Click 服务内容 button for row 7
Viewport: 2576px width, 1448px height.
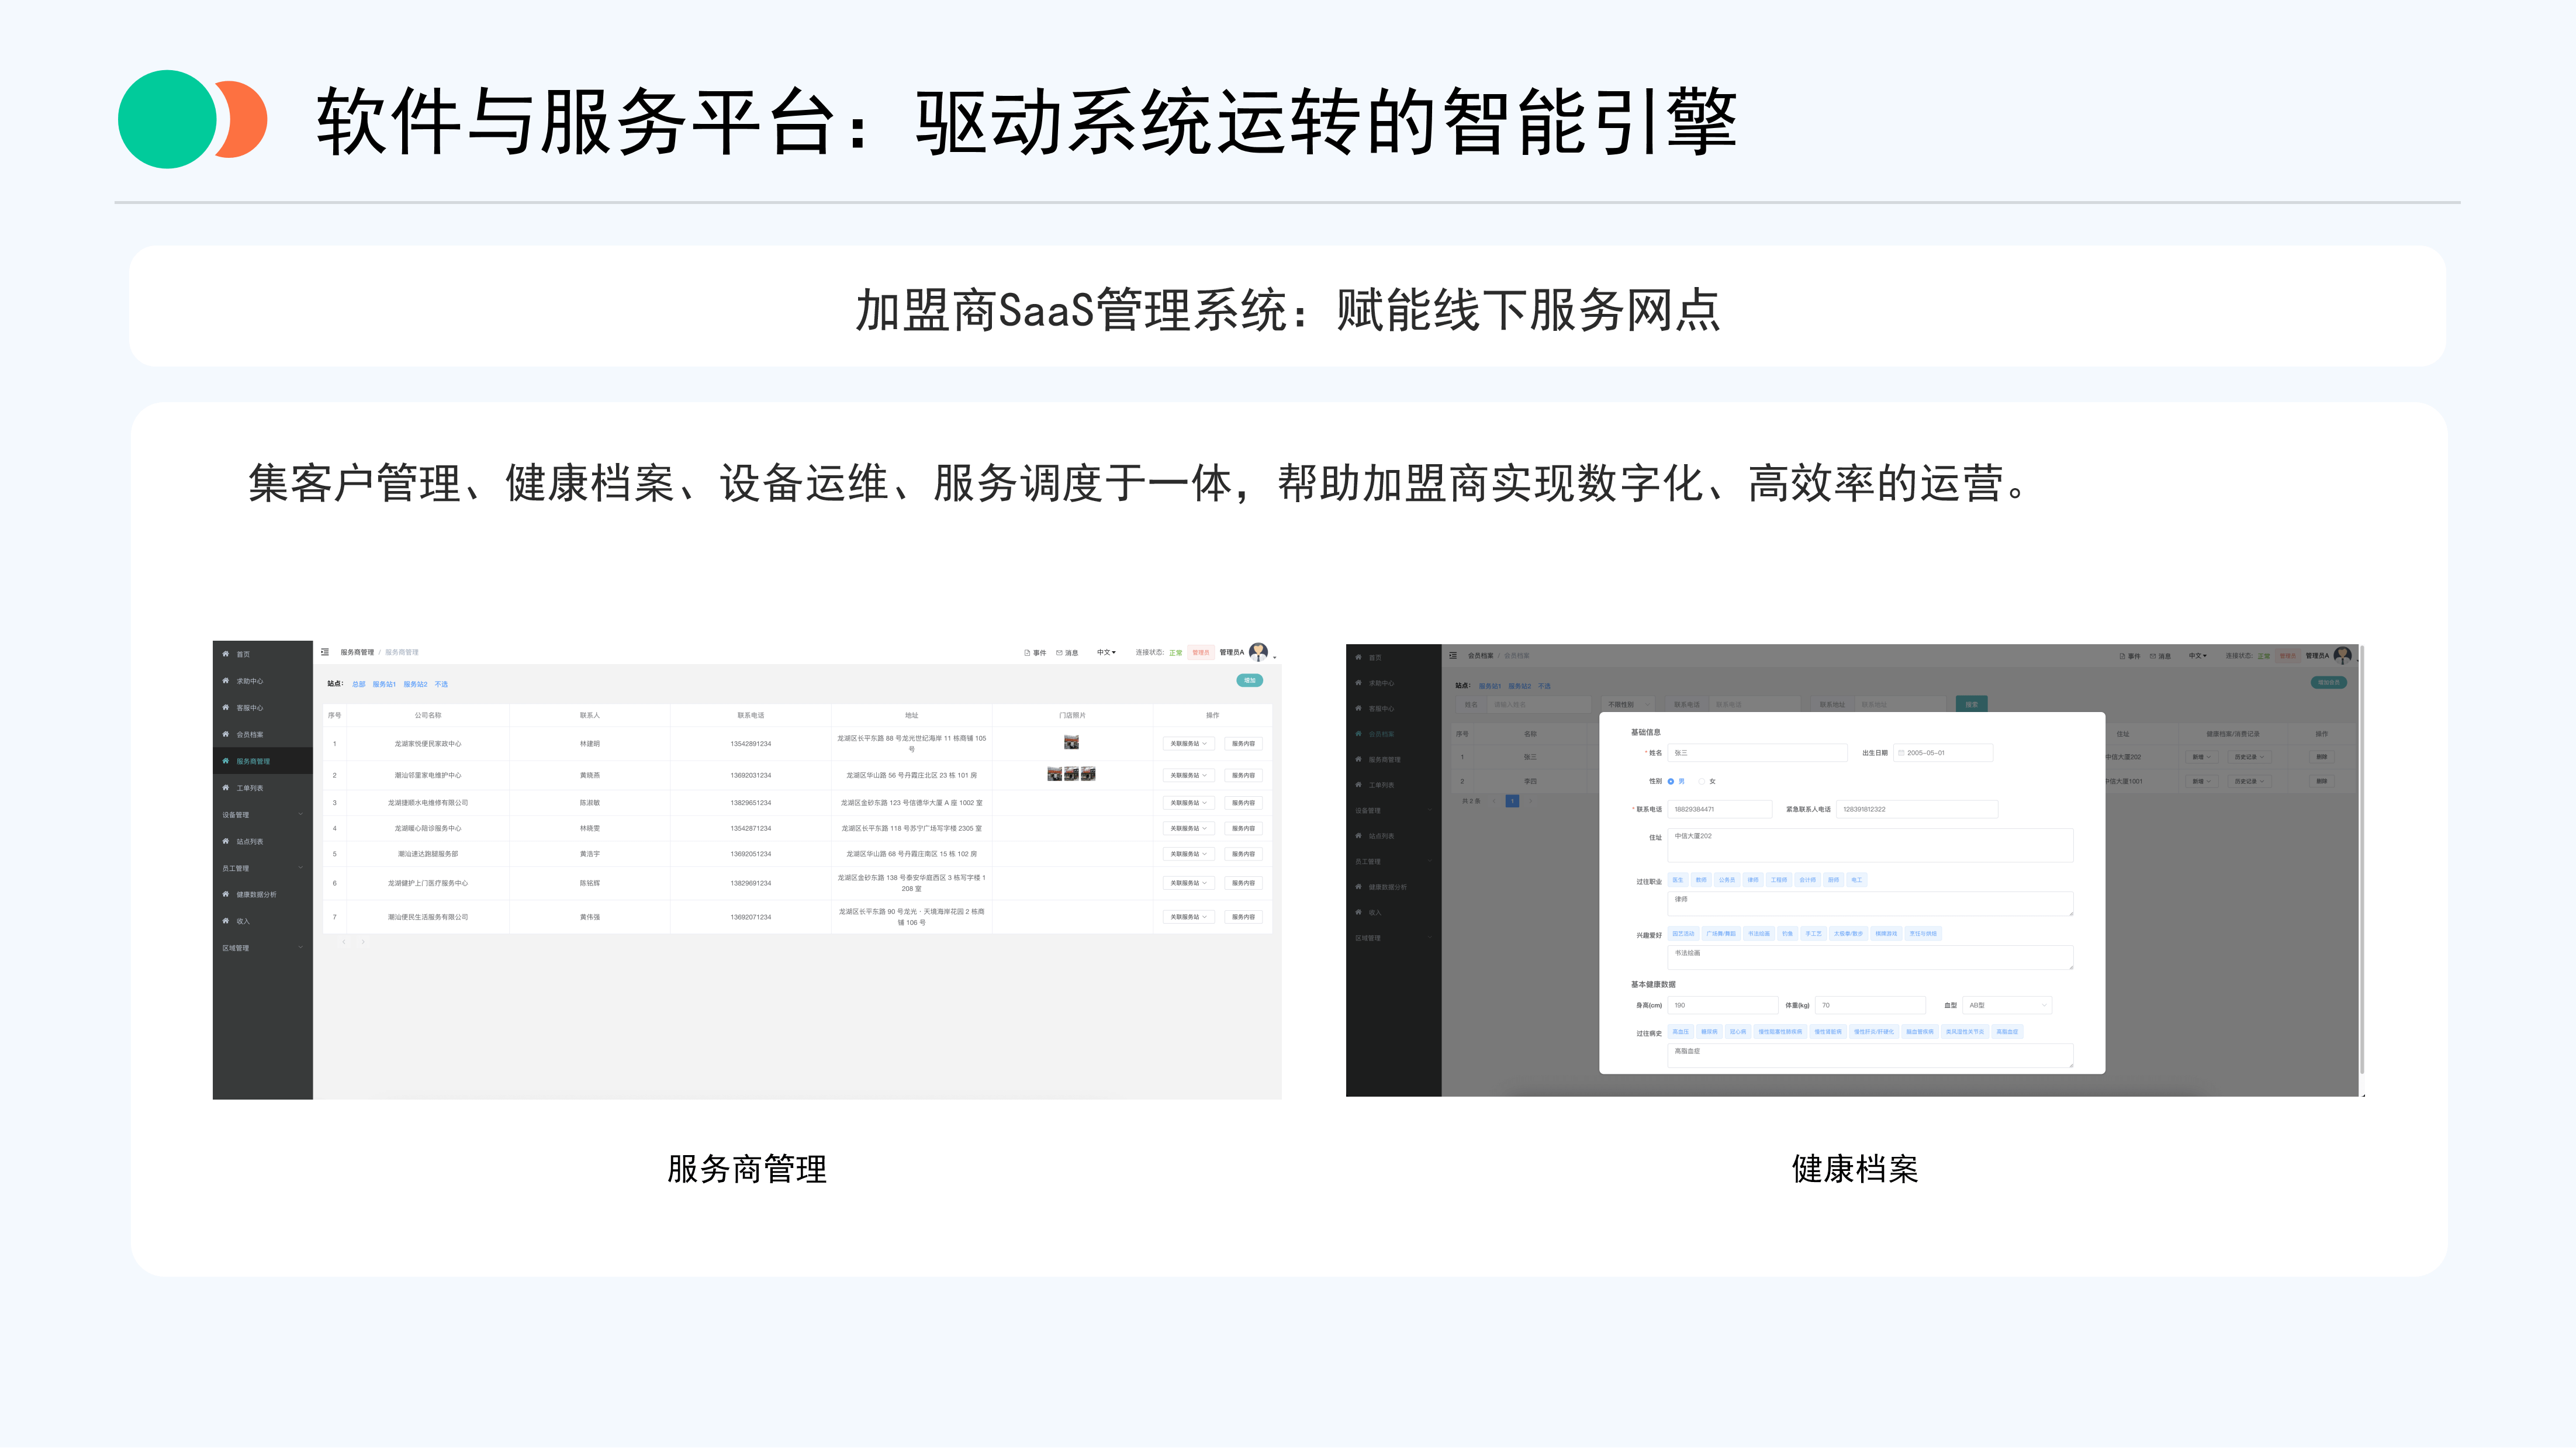pos(1243,917)
